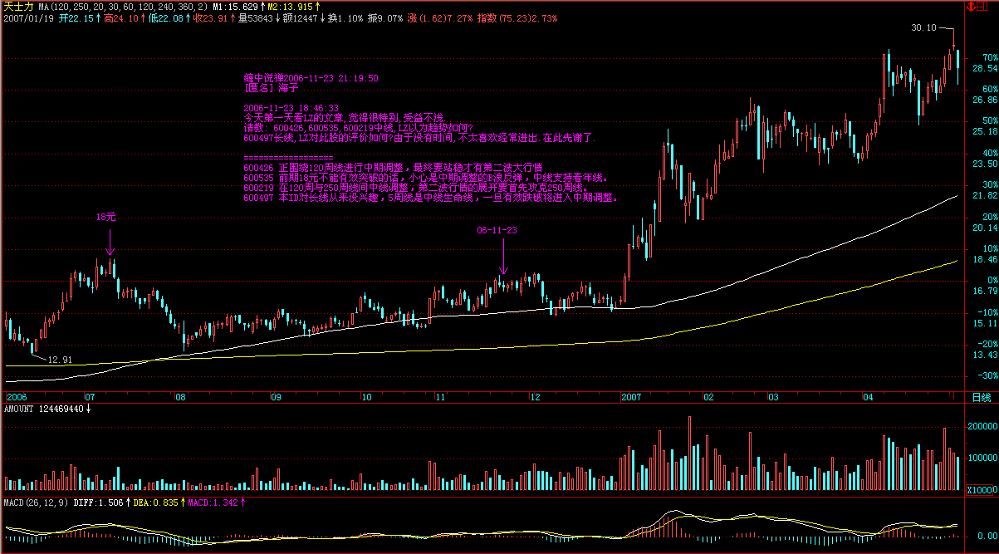Click the MACD(26,12,9) indicator label

pyautogui.click(x=34, y=503)
